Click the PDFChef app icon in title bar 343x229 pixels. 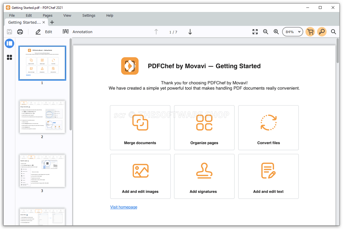point(8,8)
